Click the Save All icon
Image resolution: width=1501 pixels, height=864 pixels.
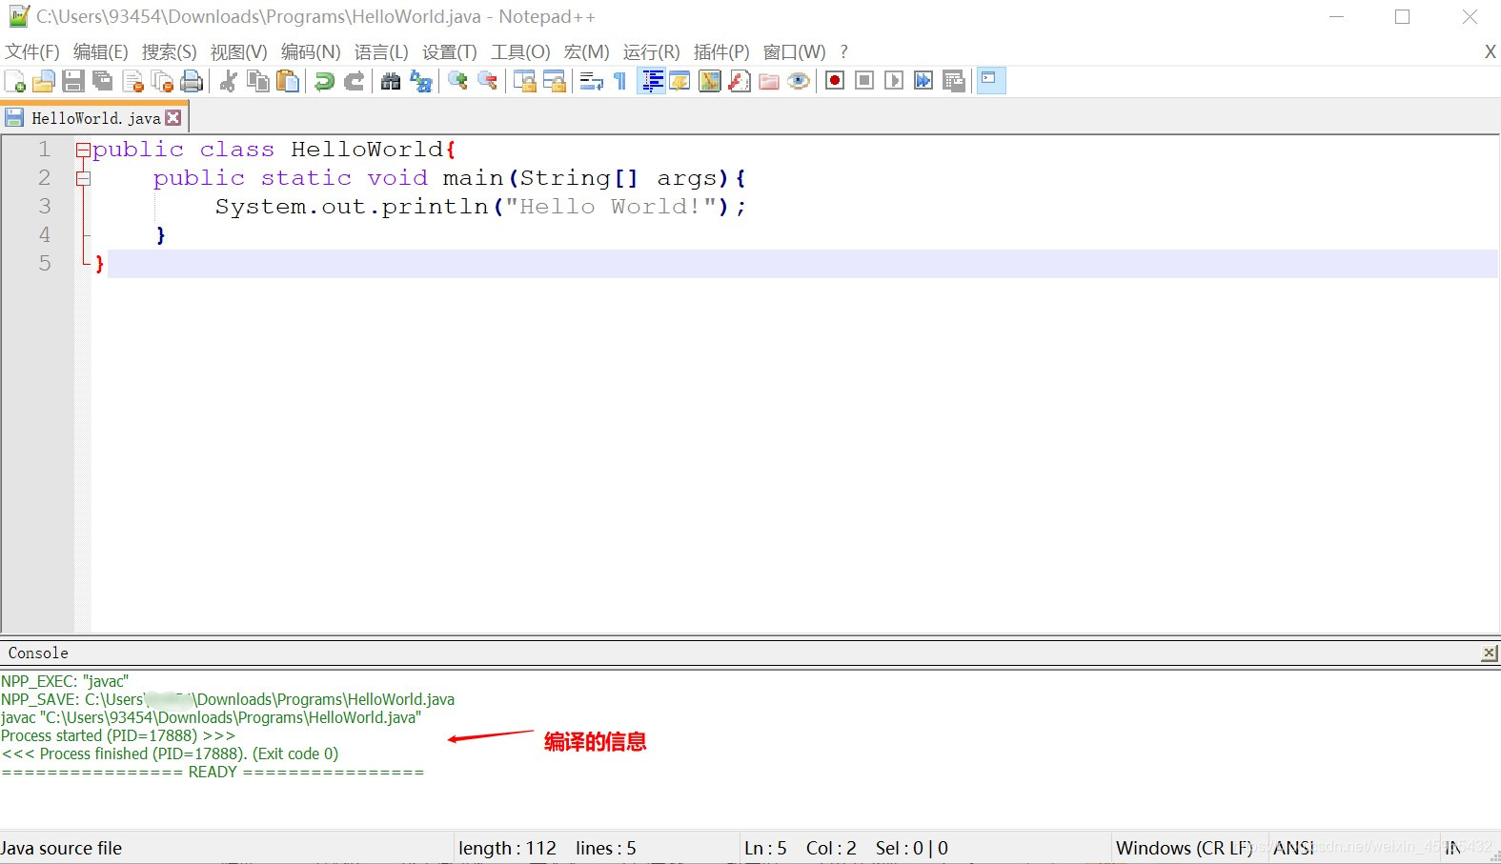click(103, 81)
